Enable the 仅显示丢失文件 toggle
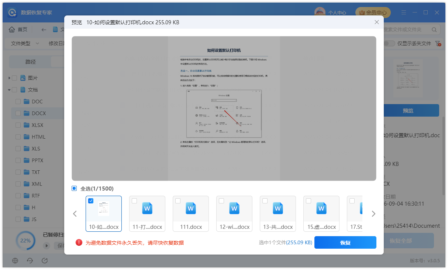This screenshot has width=448, height=270. (x=389, y=43)
